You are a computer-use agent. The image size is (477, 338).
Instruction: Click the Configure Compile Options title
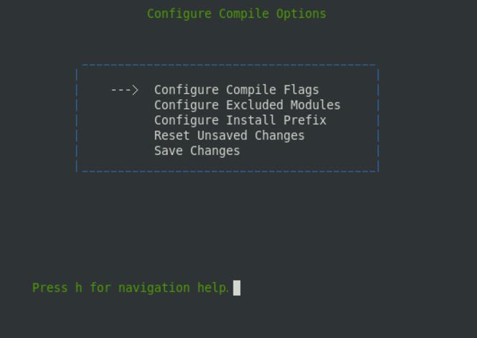[x=236, y=14]
